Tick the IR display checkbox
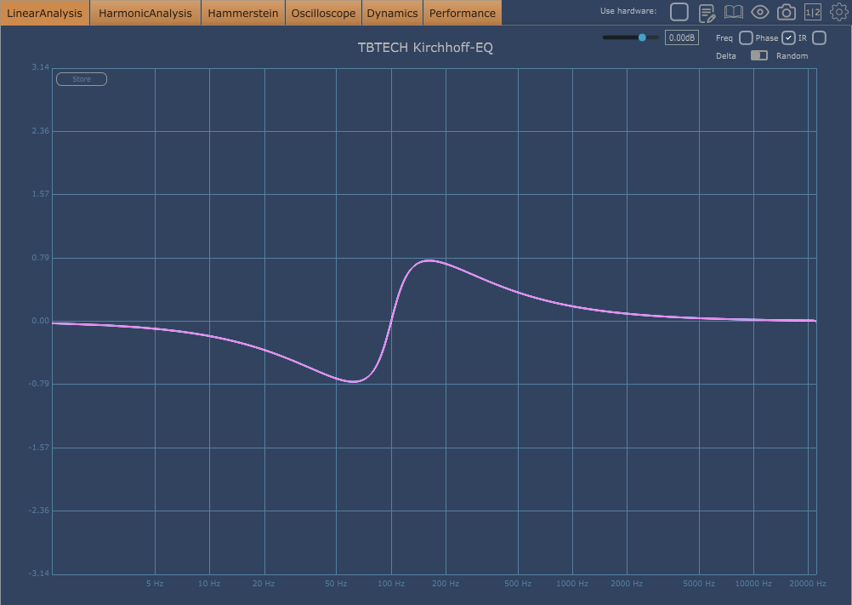This screenshot has height=605, width=852. (x=819, y=38)
